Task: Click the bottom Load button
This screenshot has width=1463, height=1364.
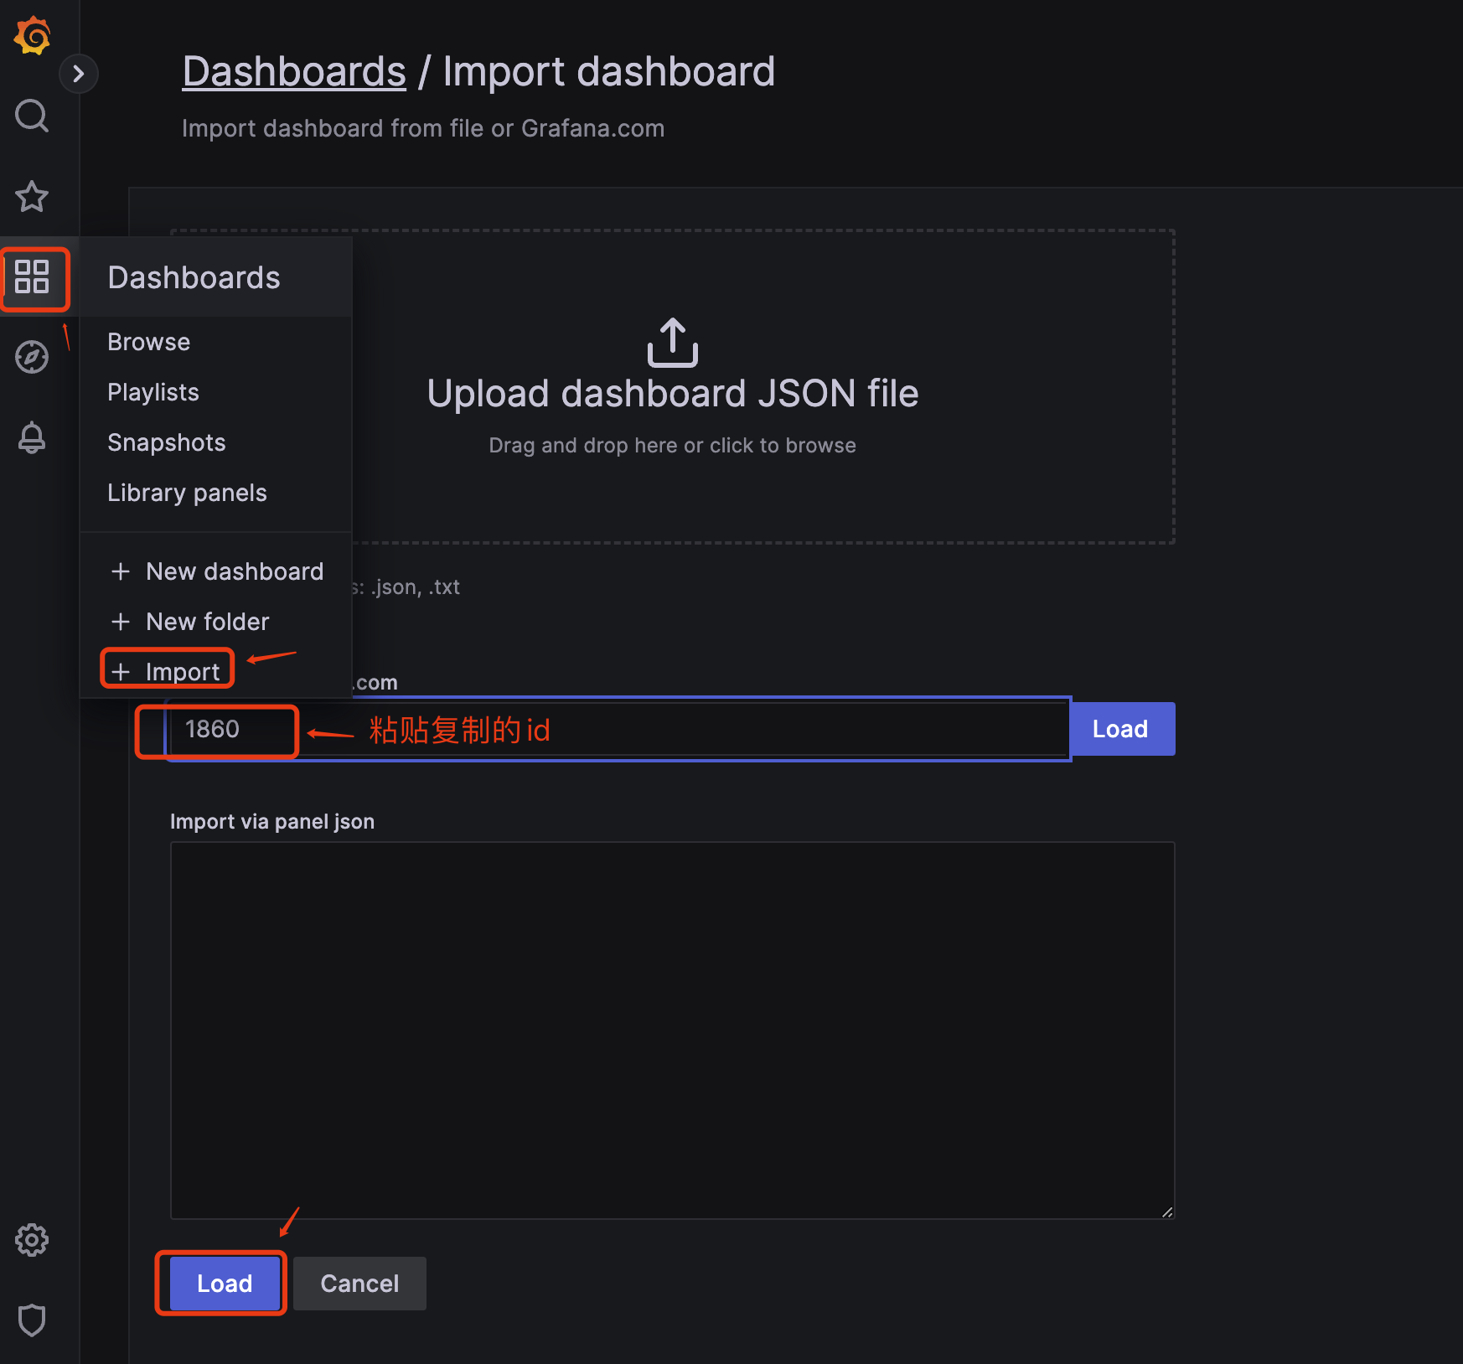Action: [x=225, y=1284]
